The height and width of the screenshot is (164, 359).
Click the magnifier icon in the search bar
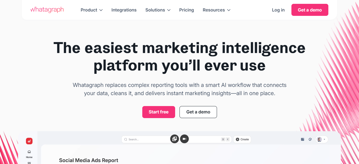click(126, 139)
